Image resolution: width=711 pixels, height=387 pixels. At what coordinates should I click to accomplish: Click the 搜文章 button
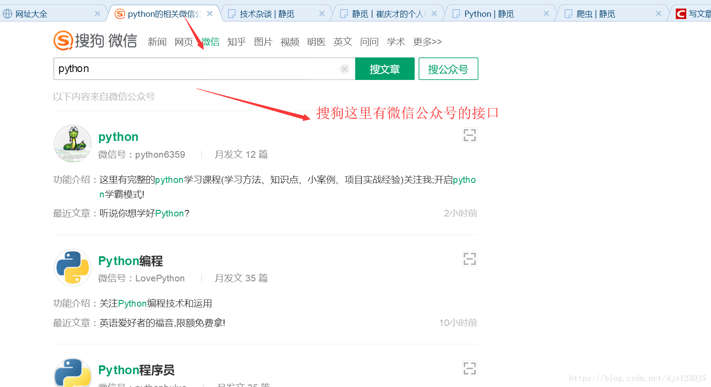coord(385,69)
